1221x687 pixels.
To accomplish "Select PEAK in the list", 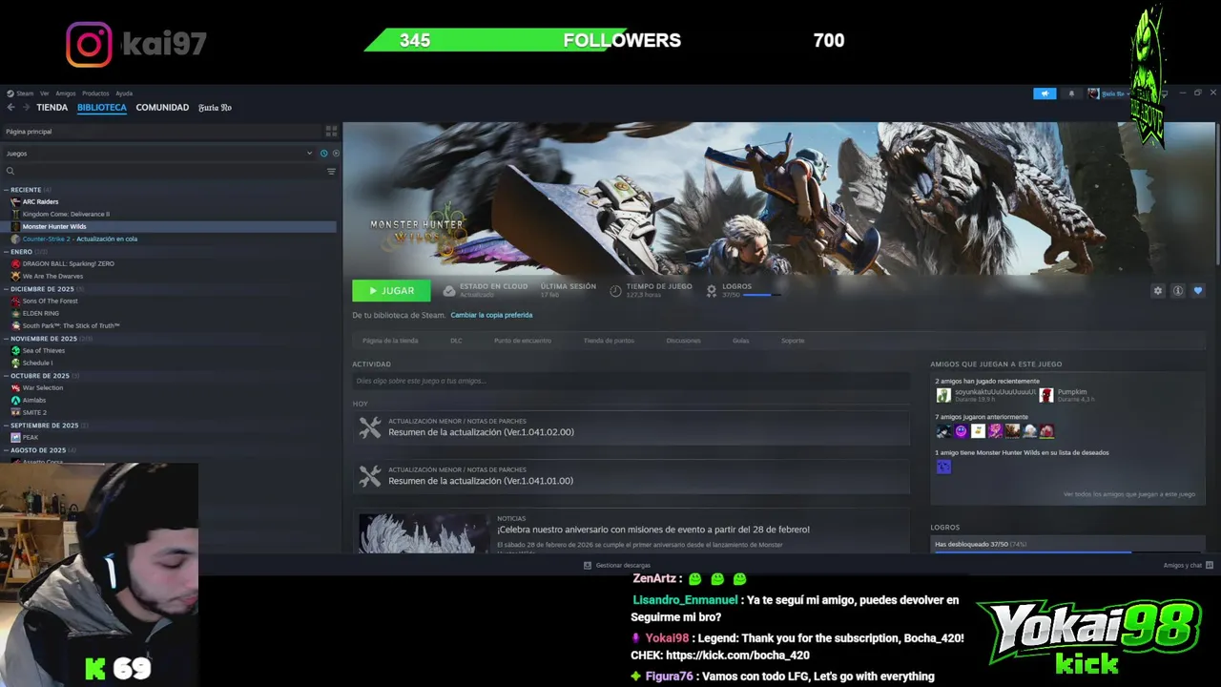I will [x=31, y=438].
